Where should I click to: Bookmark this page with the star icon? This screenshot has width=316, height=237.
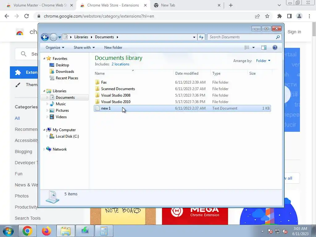coord(267,16)
